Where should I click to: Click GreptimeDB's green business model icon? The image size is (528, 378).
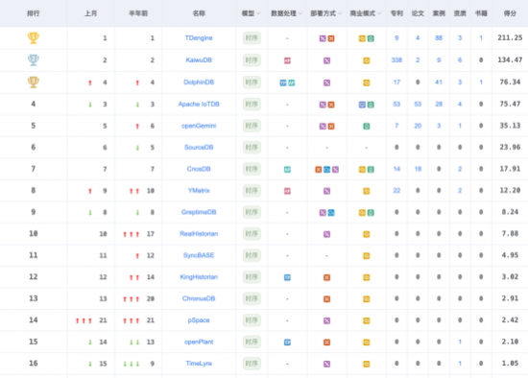click(371, 213)
